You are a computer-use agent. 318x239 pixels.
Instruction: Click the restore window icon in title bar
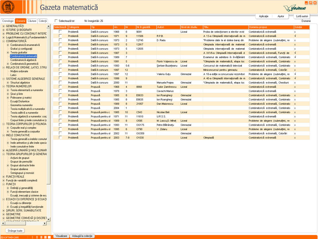(311, 3)
